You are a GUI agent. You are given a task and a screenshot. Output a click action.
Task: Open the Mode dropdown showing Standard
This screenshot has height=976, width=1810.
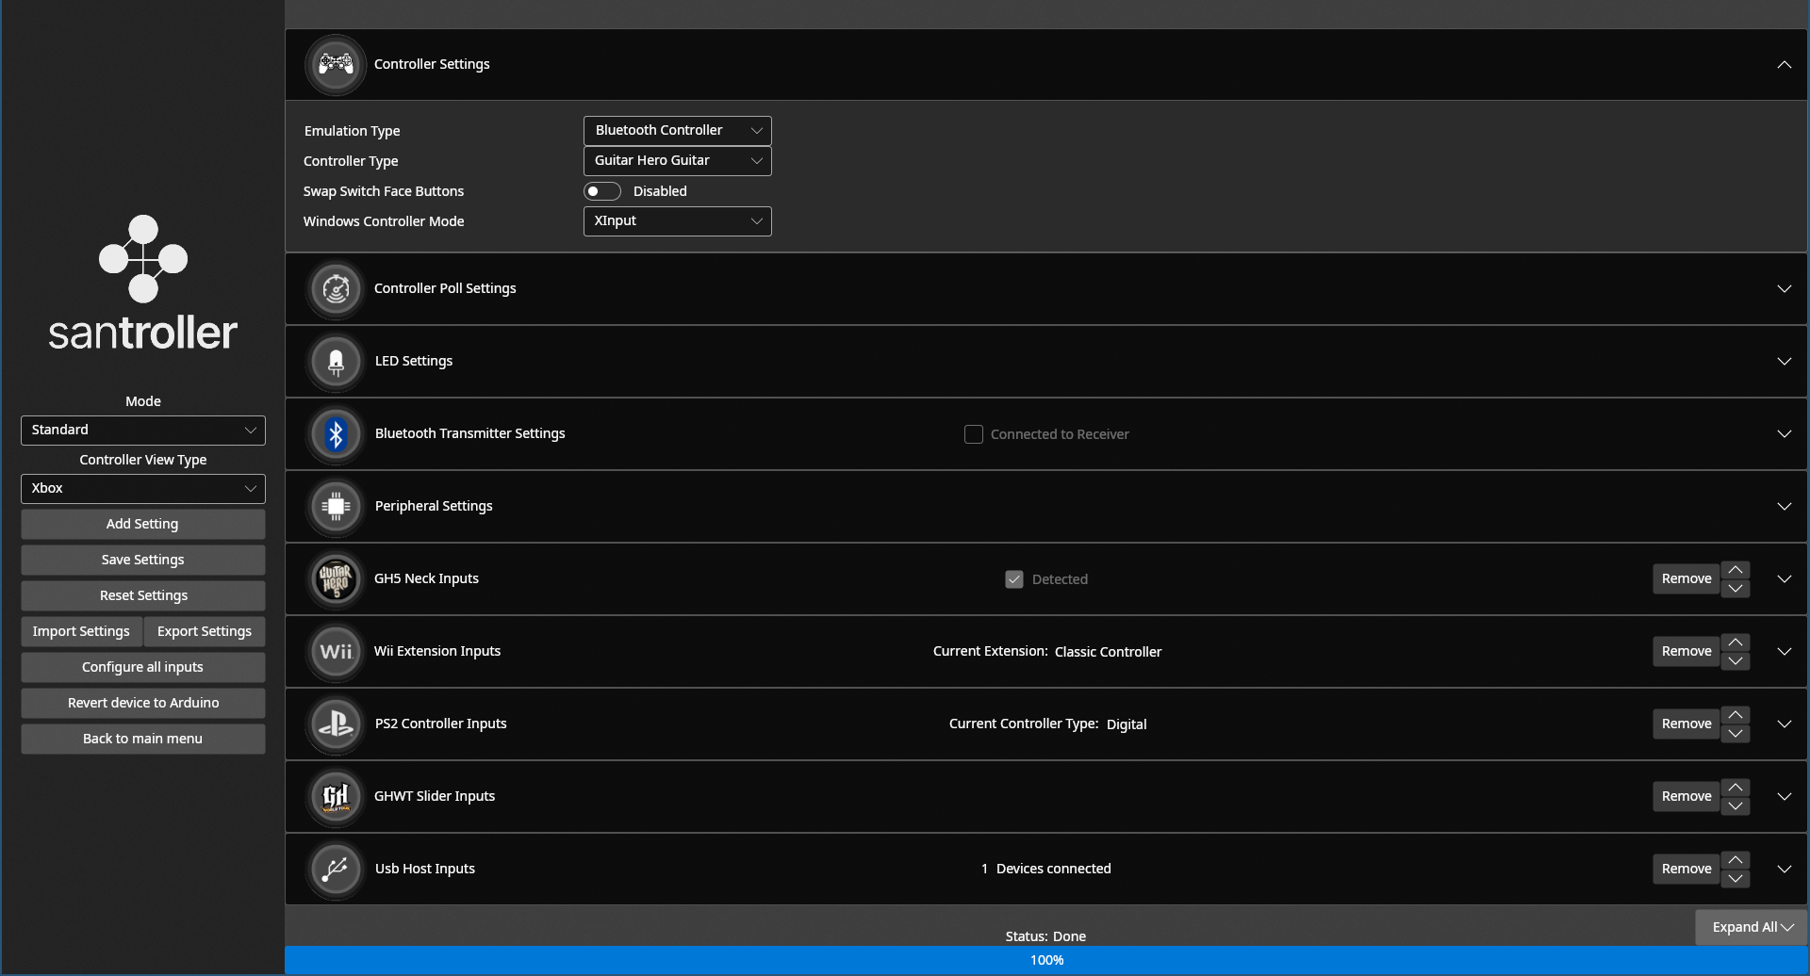[143, 431]
